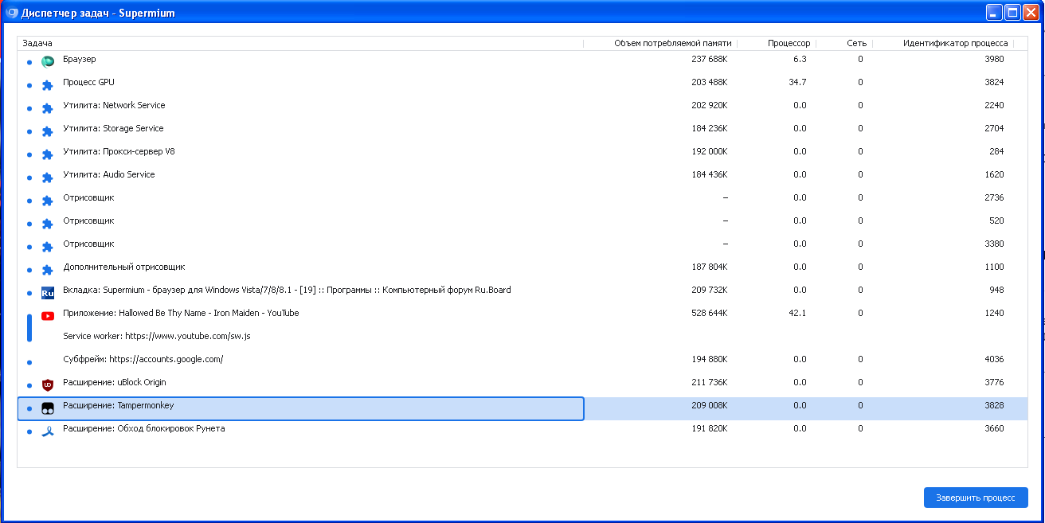Click the Завершить процесс button

pyautogui.click(x=976, y=498)
